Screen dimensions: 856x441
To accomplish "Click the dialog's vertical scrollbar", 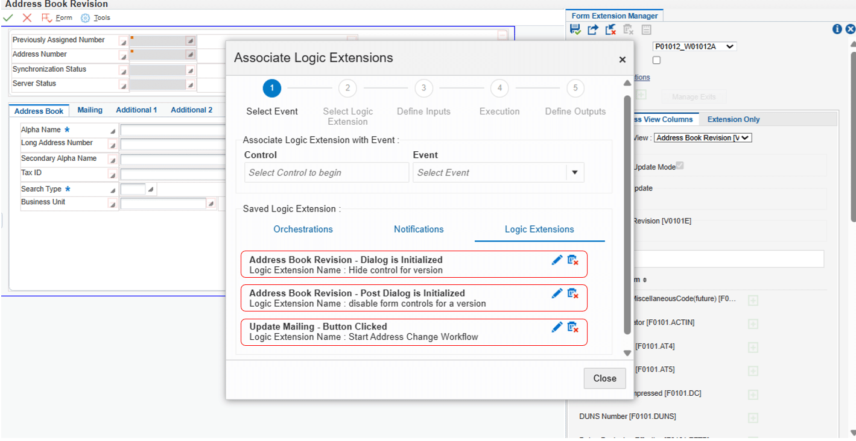I will click(x=627, y=211).
